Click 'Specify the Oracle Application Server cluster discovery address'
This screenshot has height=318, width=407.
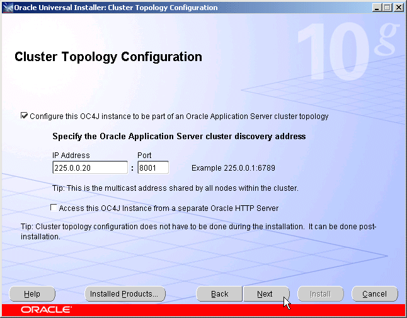pos(179,137)
